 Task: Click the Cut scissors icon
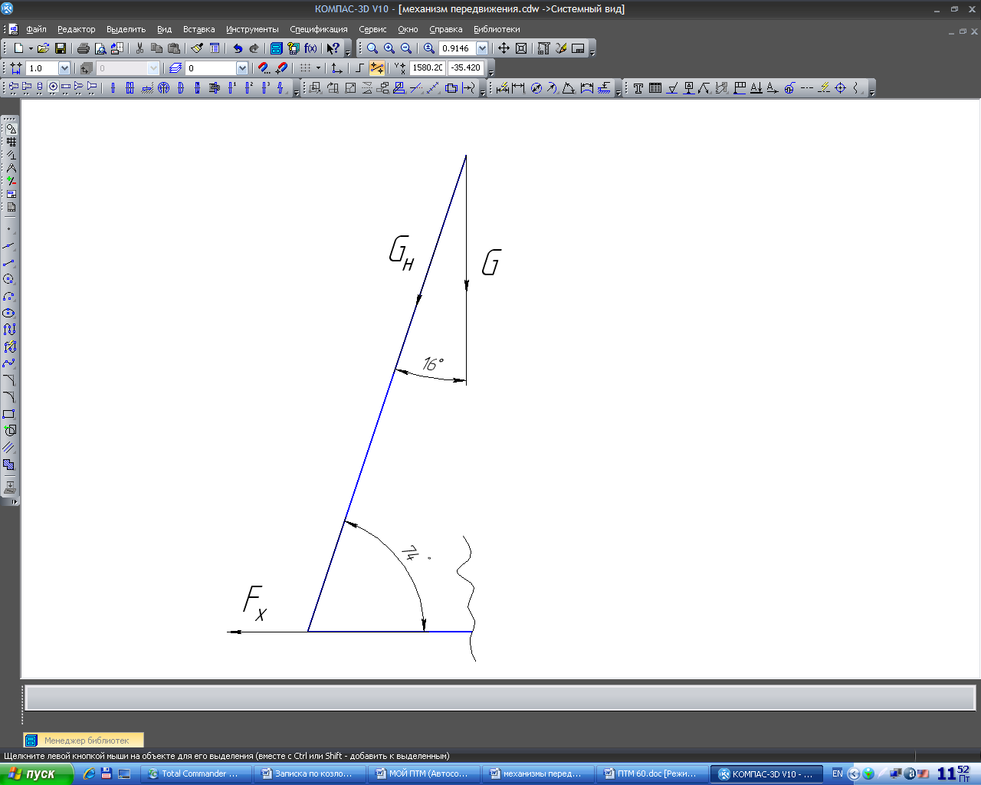(139, 48)
